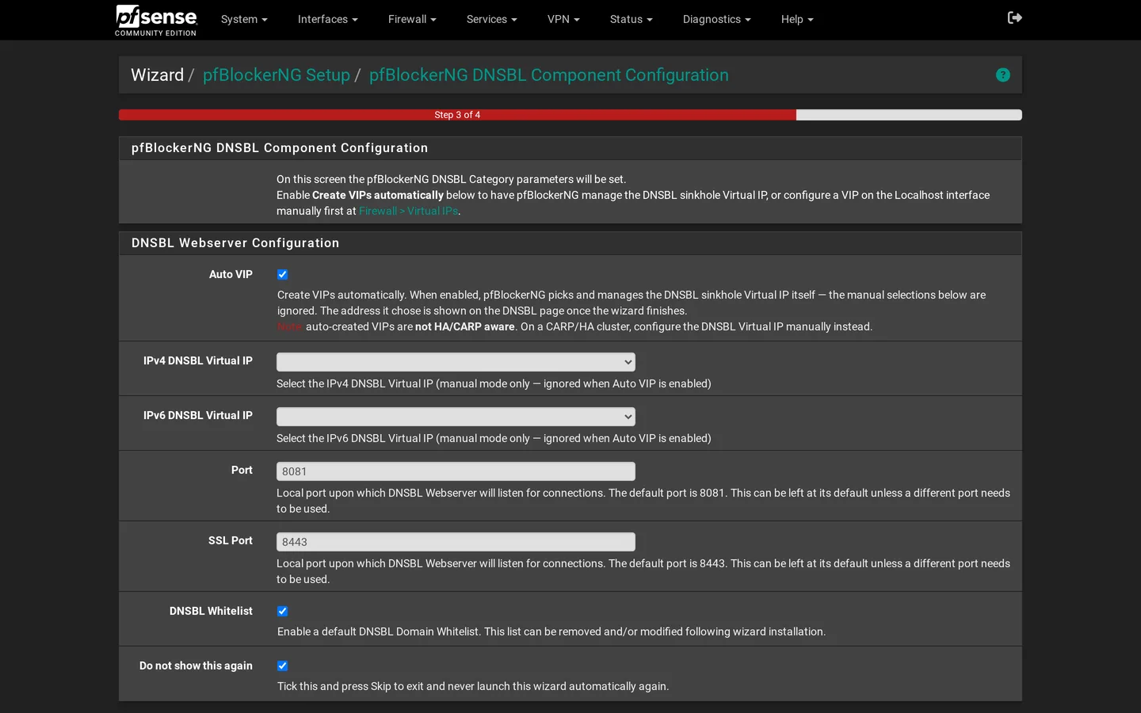Image resolution: width=1141 pixels, height=713 pixels.
Task: Expand the Status menu
Action: (x=632, y=19)
